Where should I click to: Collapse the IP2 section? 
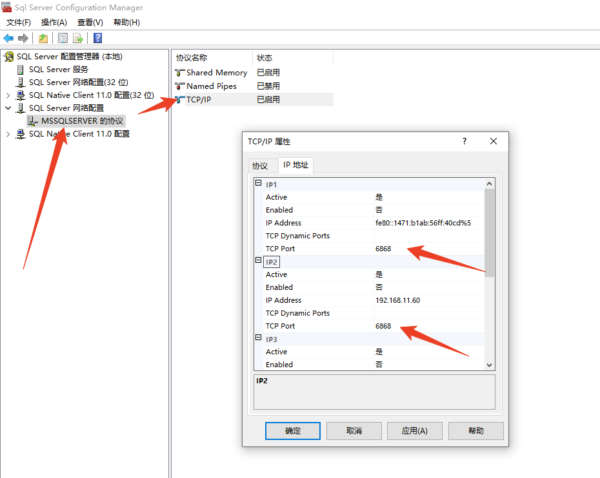pos(258,260)
